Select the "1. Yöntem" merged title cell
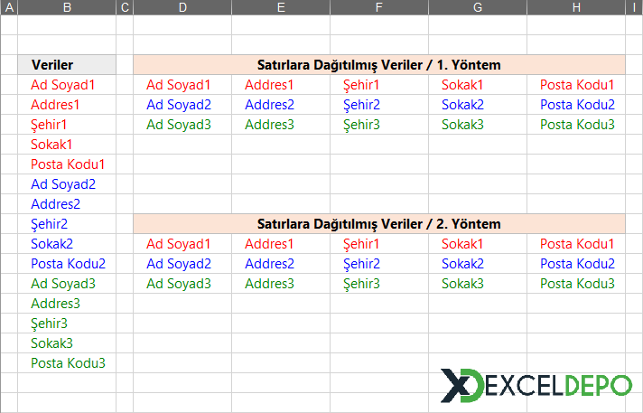Viewport: 643px width, 413px height. (x=378, y=65)
